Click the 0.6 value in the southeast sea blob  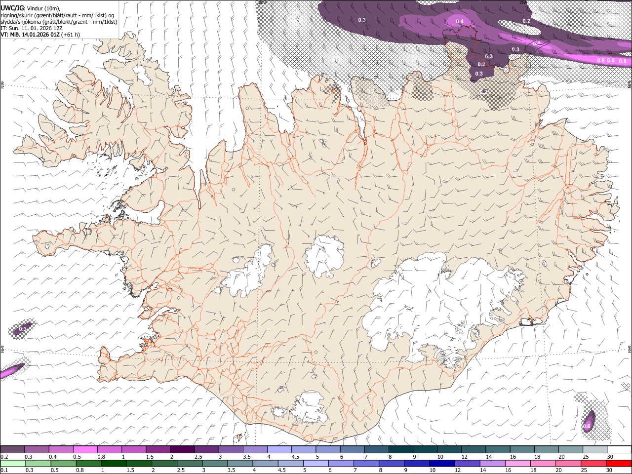click(x=587, y=426)
